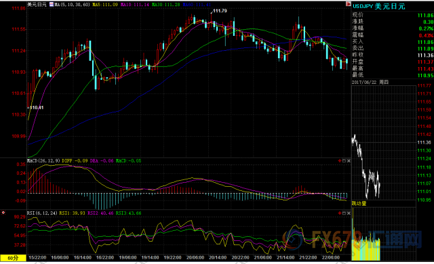The image size is (434, 264).
Task: Click the 111.79 high price annotation
Action: coord(220,11)
